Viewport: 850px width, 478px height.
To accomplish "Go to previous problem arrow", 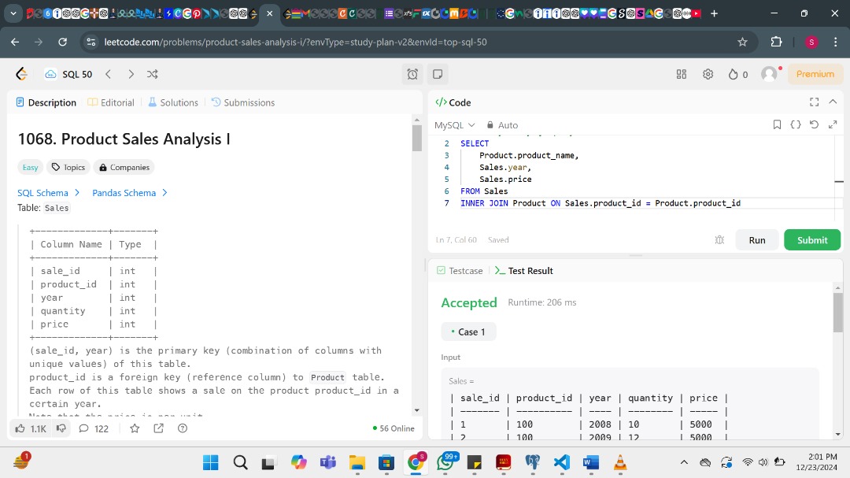I will pos(109,74).
